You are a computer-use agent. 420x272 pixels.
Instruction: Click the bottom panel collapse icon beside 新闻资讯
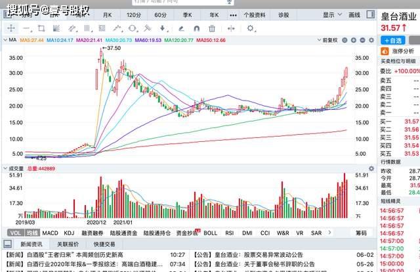[x=7, y=244]
